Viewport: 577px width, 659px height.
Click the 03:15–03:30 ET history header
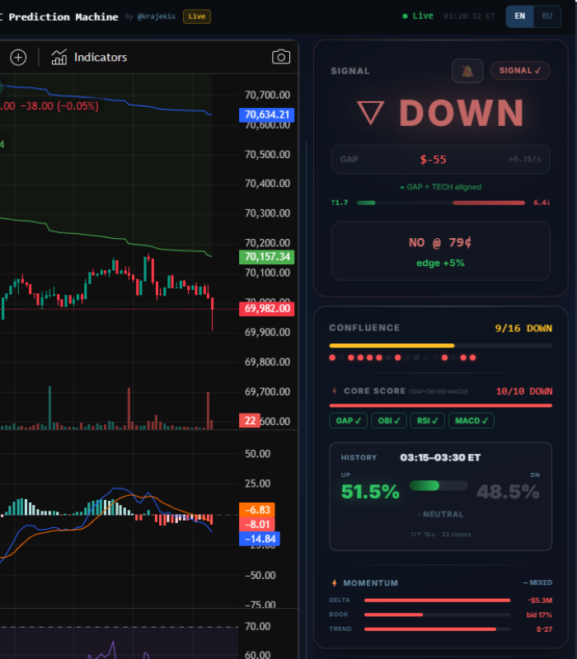(x=440, y=457)
